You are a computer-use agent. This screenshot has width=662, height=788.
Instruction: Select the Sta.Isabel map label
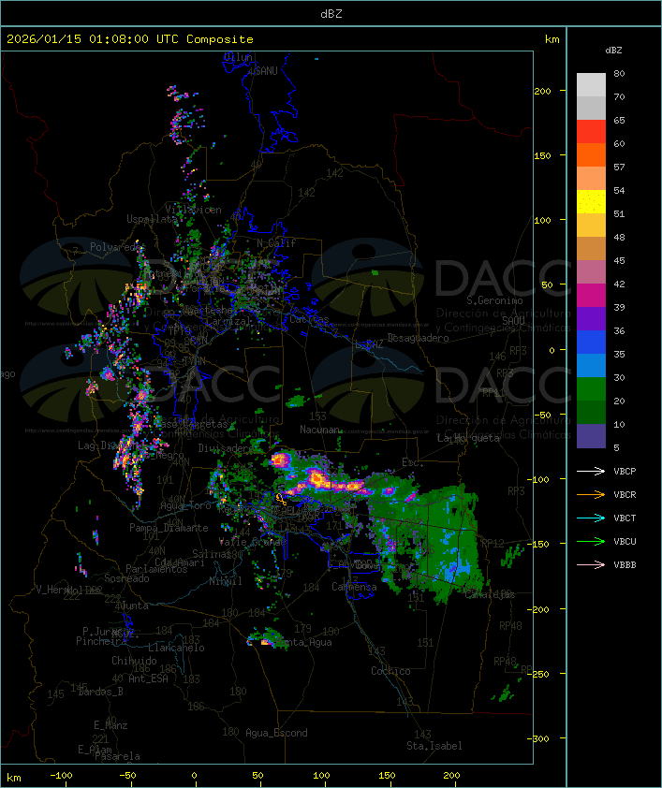point(434,746)
